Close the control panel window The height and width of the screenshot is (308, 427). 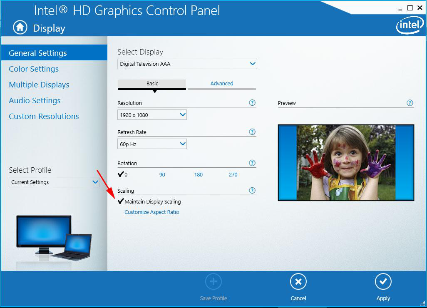pyautogui.click(x=420, y=8)
